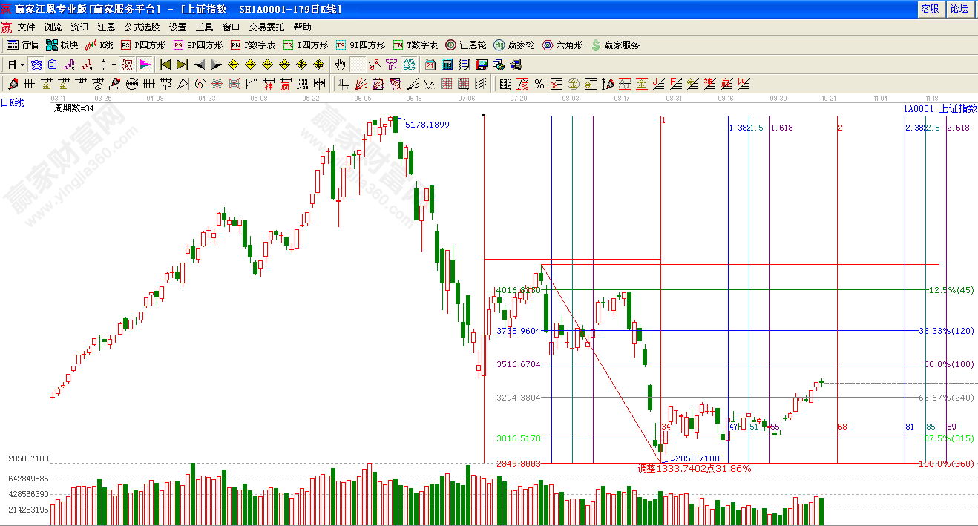Expand the candlestick style dropdown arrow
978x526 pixels.
[x=114, y=65]
